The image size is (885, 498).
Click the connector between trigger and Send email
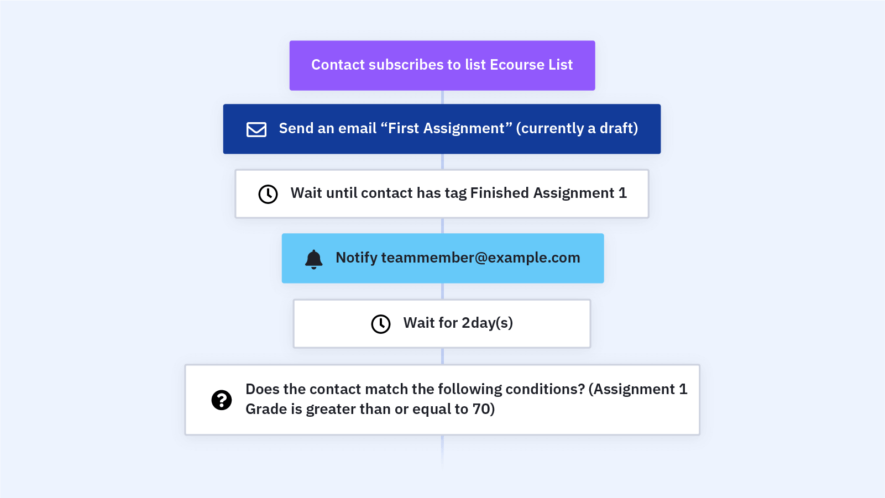(442, 97)
